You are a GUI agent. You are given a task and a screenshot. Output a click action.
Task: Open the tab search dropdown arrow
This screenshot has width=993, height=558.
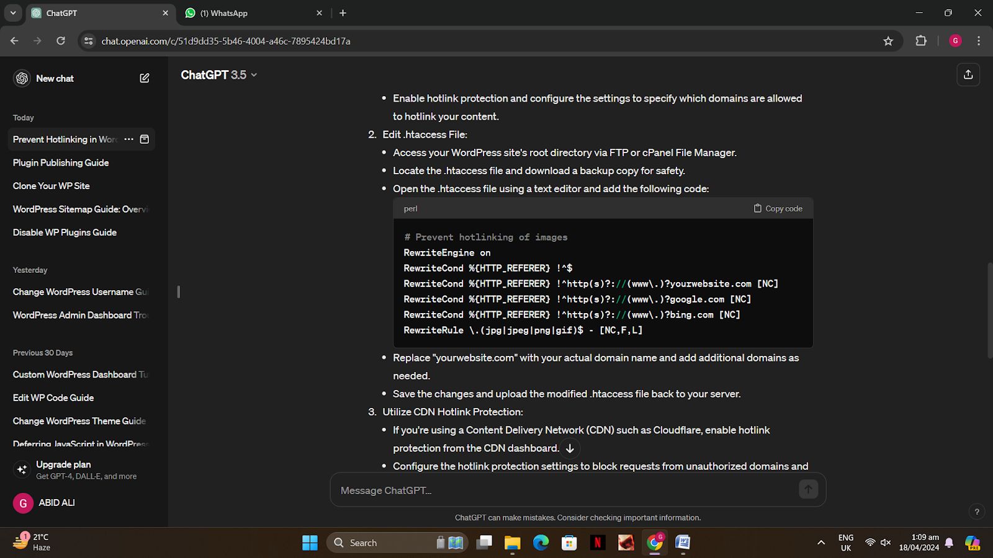(x=12, y=13)
